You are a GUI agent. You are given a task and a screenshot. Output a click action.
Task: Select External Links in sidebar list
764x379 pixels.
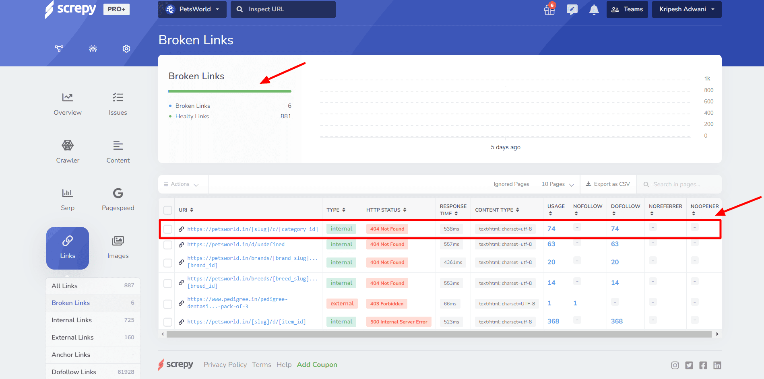(72, 338)
